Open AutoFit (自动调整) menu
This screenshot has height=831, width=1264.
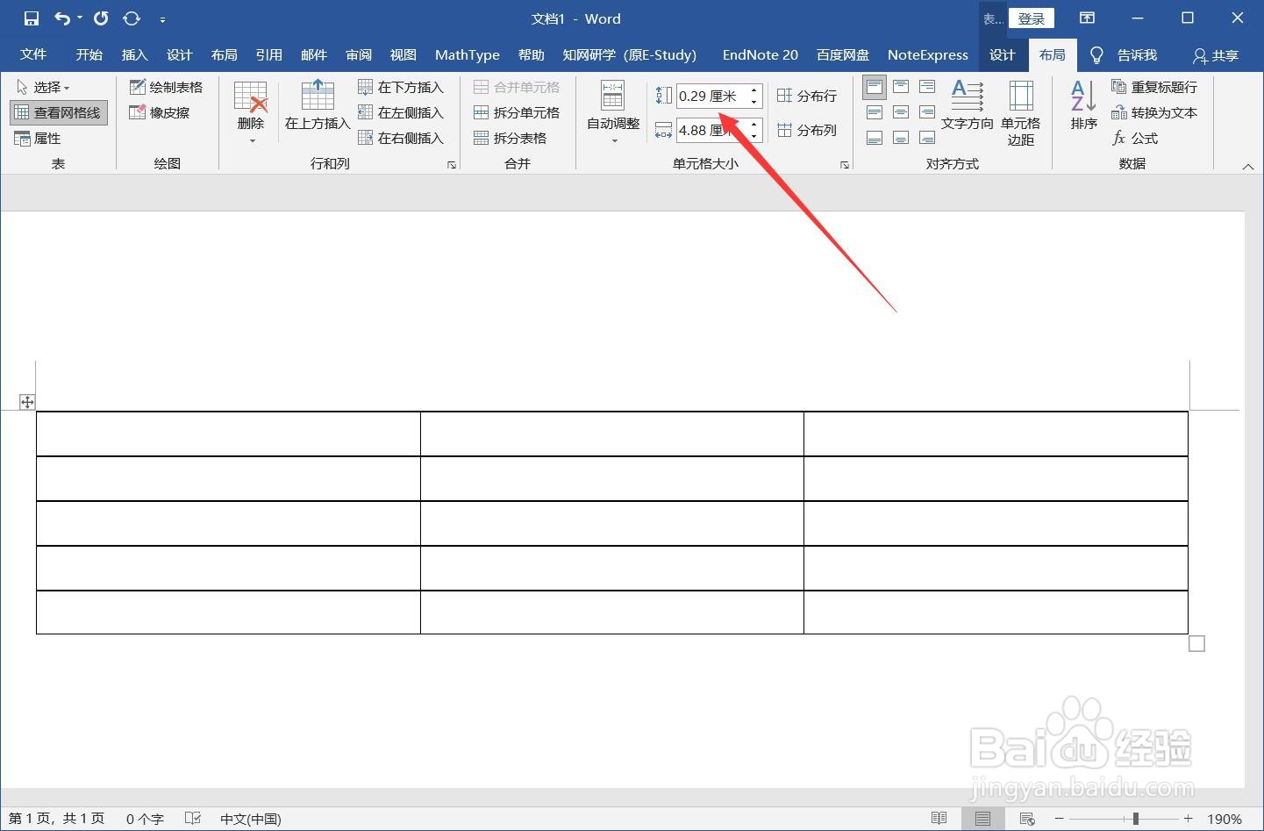tap(613, 112)
